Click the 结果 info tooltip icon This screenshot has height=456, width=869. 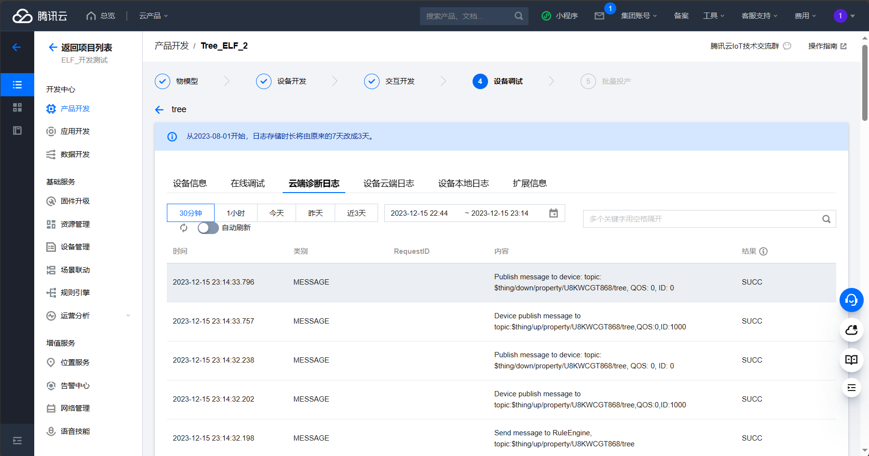click(x=763, y=251)
